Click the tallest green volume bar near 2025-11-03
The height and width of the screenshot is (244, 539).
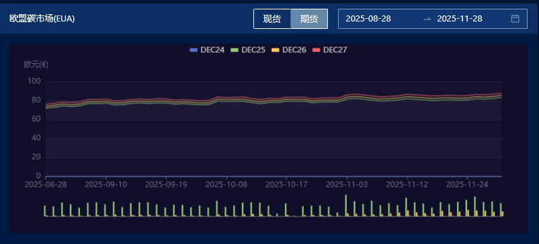click(346, 206)
